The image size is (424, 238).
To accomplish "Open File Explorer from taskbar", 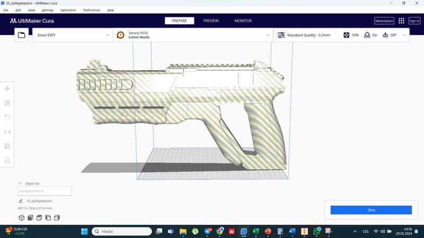I will [x=183, y=232].
